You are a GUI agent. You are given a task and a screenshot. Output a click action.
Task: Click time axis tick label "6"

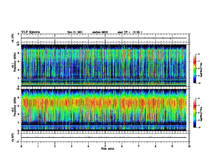pyautogui.click(x=122, y=146)
